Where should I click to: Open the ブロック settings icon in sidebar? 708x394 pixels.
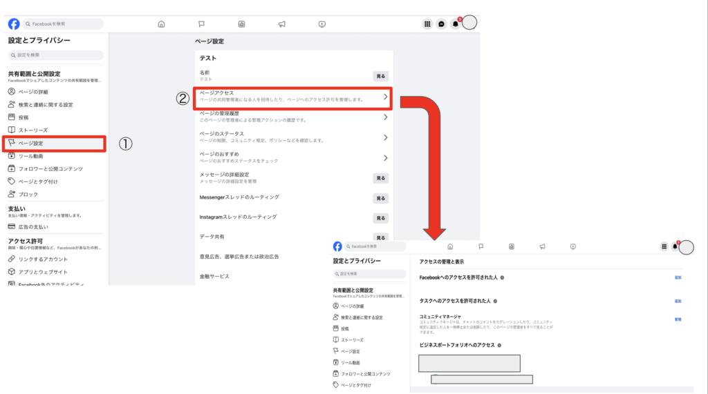click(12, 195)
